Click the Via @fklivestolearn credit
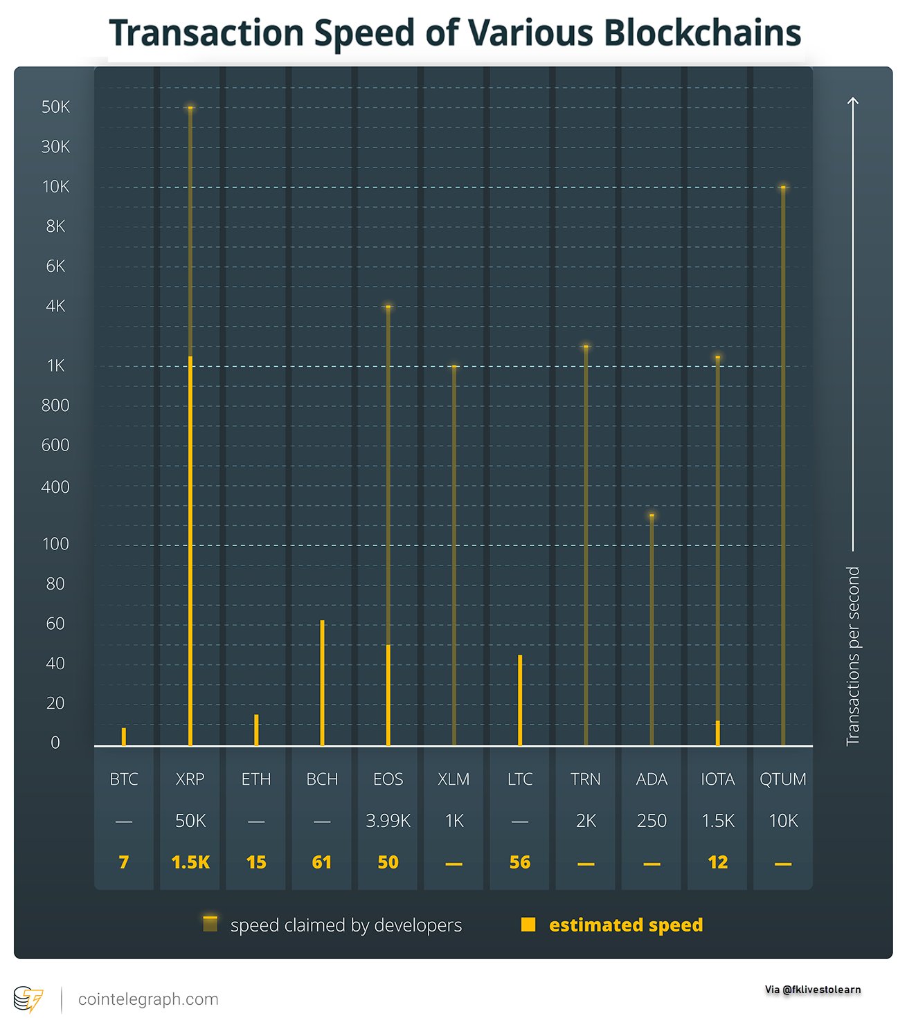Viewport: 907px width, 1018px height. point(813,990)
